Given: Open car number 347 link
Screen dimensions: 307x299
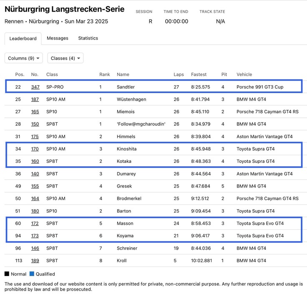Looking at the screenshot, I should (x=35, y=87).
